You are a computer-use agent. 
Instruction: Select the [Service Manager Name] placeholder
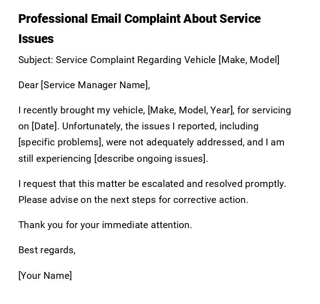pyautogui.click(x=95, y=85)
